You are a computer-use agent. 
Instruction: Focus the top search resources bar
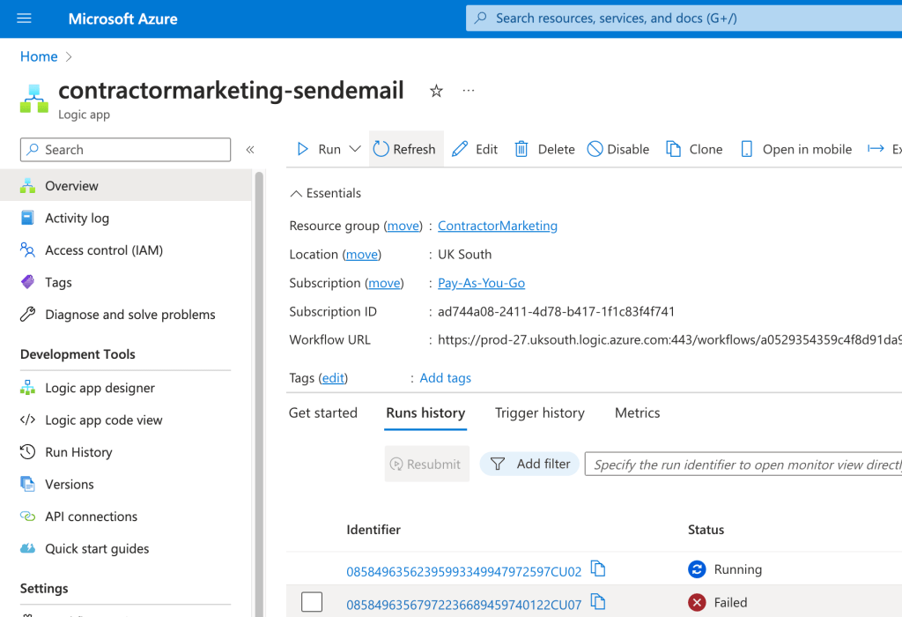(x=684, y=19)
